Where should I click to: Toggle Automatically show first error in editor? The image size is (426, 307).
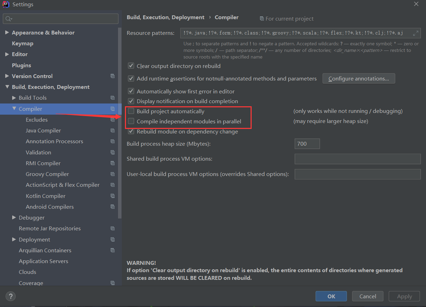pyautogui.click(x=131, y=91)
